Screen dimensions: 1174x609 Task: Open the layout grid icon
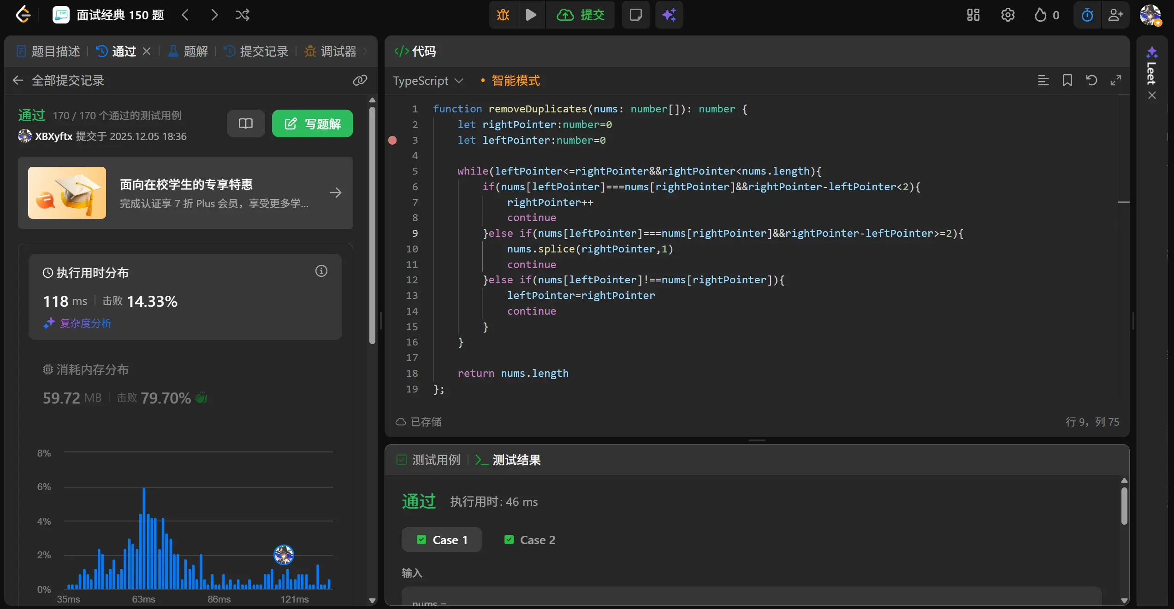click(973, 15)
